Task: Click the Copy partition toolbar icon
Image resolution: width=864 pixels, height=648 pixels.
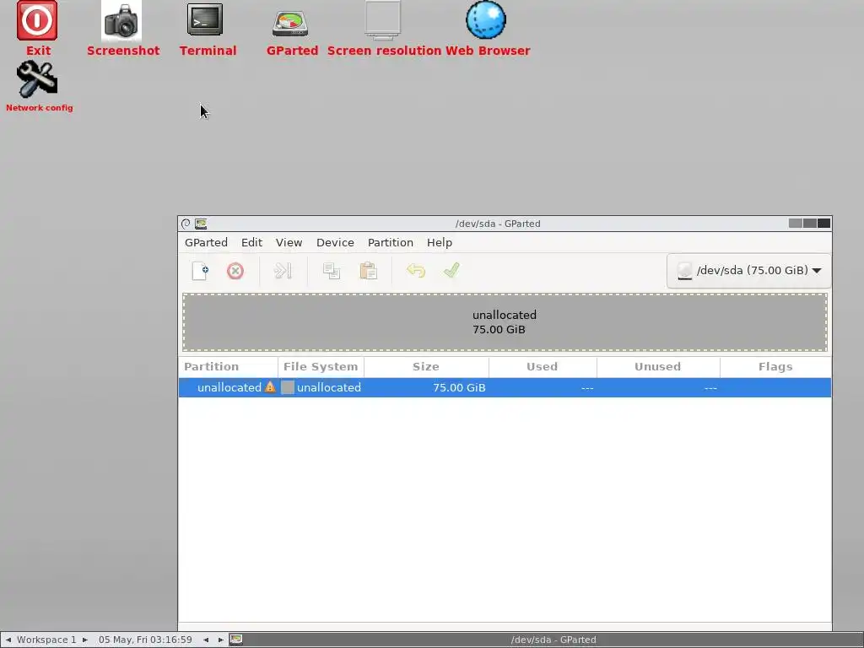Action: click(331, 271)
